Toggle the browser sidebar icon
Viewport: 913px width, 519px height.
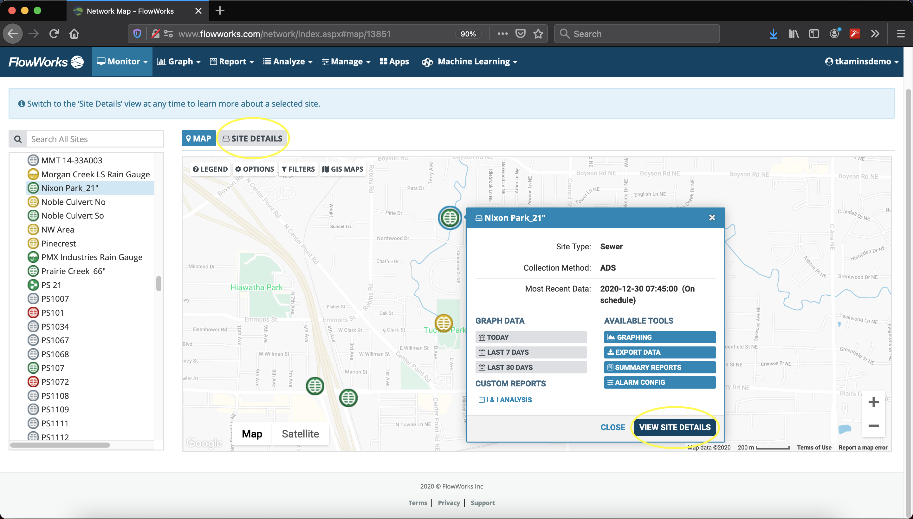pyautogui.click(x=814, y=34)
